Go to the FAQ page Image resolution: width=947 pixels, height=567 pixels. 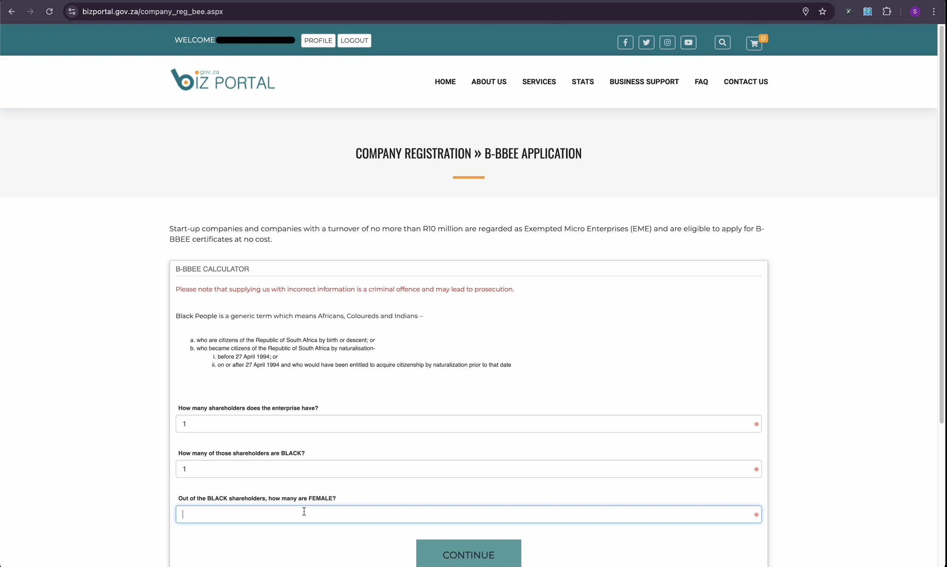(701, 82)
